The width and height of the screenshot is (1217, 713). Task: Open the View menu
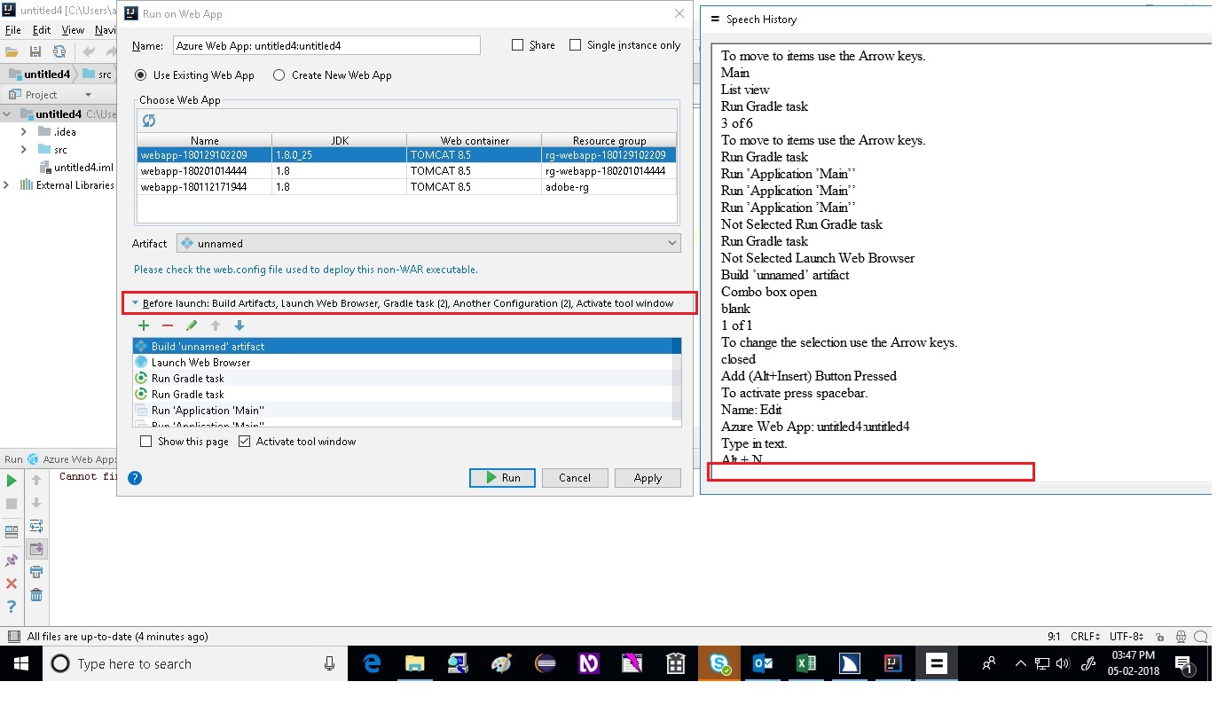73,29
